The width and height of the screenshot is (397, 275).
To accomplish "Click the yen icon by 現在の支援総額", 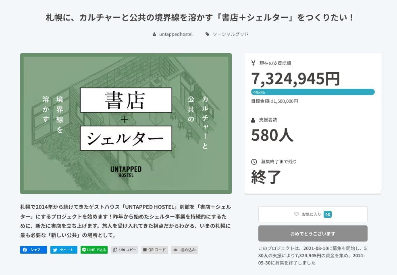I will pyautogui.click(x=253, y=63).
